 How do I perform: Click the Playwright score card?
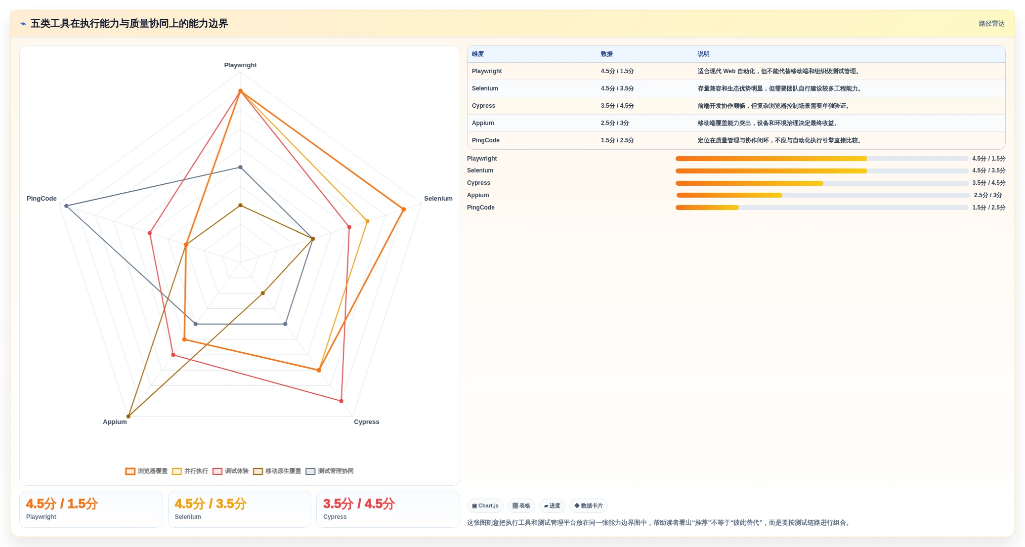(x=91, y=509)
